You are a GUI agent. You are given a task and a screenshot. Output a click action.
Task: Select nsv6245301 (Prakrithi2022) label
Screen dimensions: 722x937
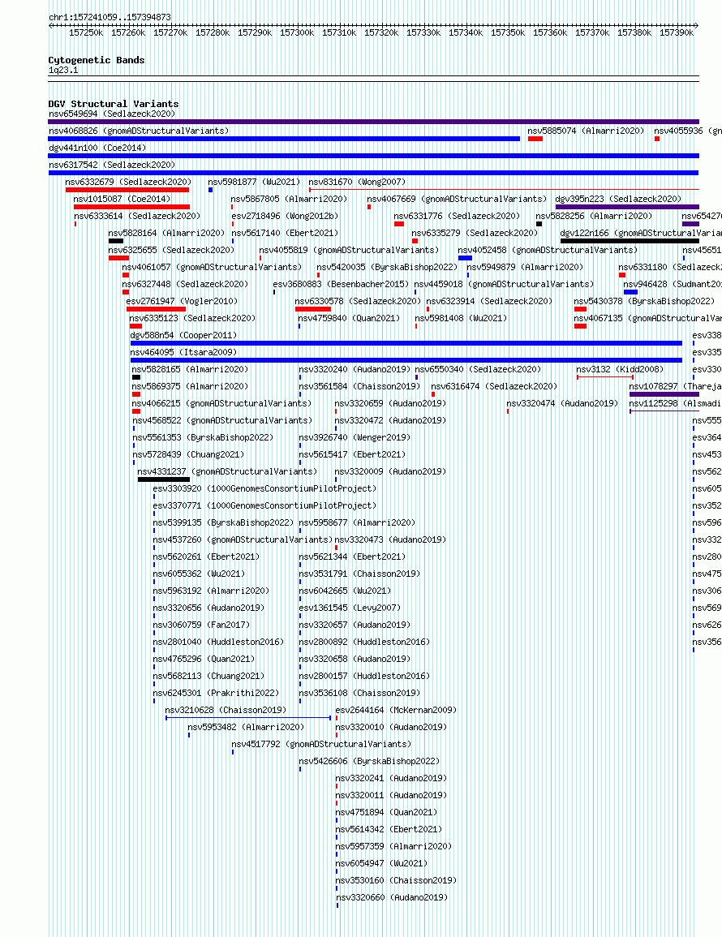coord(216,693)
